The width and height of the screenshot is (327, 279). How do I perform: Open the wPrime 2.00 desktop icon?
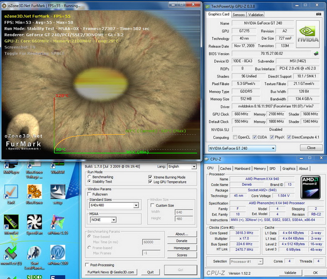58,253
